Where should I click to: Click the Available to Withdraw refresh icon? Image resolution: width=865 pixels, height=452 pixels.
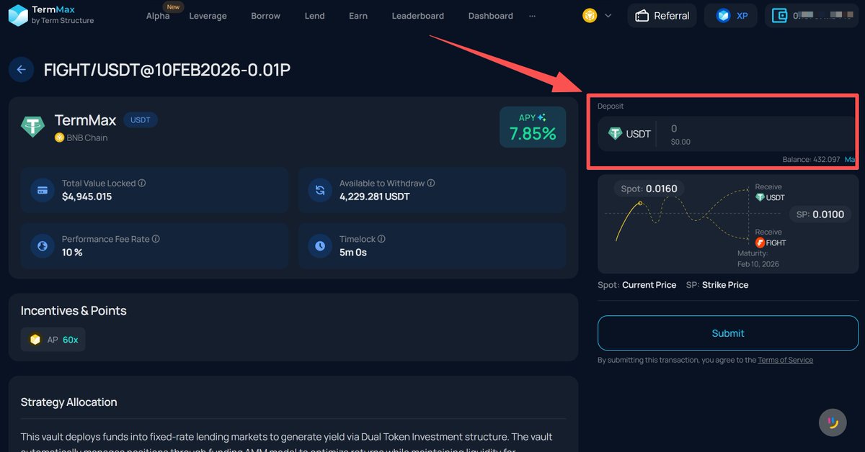[x=320, y=190]
